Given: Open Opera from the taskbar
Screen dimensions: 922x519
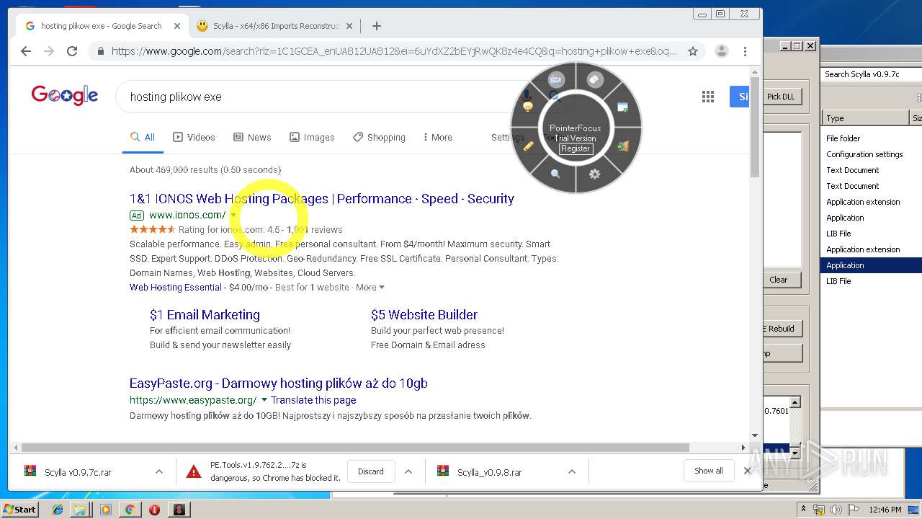Looking at the screenshot, I should (x=154, y=510).
